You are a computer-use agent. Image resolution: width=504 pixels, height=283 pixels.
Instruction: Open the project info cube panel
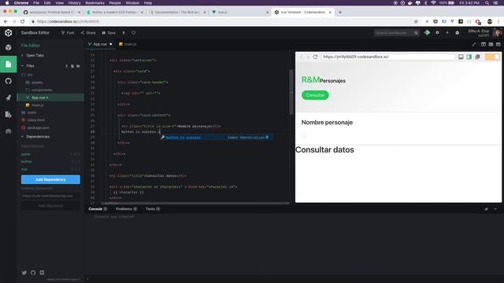click(9, 47)
